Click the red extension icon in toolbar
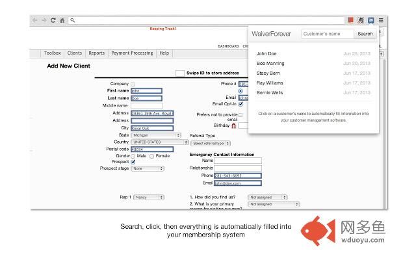The image size is (416, 260). pyautogui.click(x=350, y=20)
